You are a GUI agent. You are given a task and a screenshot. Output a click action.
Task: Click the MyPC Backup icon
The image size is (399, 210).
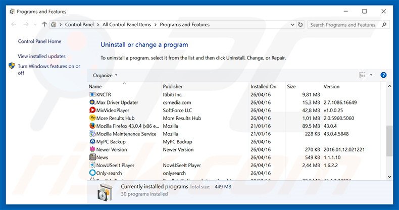click(92, 142)
